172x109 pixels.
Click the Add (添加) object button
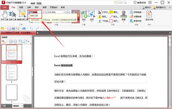pos(84,16)
